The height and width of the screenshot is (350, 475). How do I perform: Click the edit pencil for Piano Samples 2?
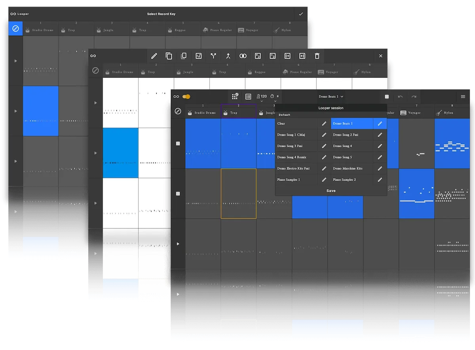(380, 180)
